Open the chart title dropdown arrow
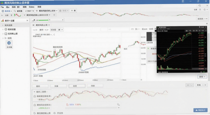210x115 pixels. pos(51,35)
